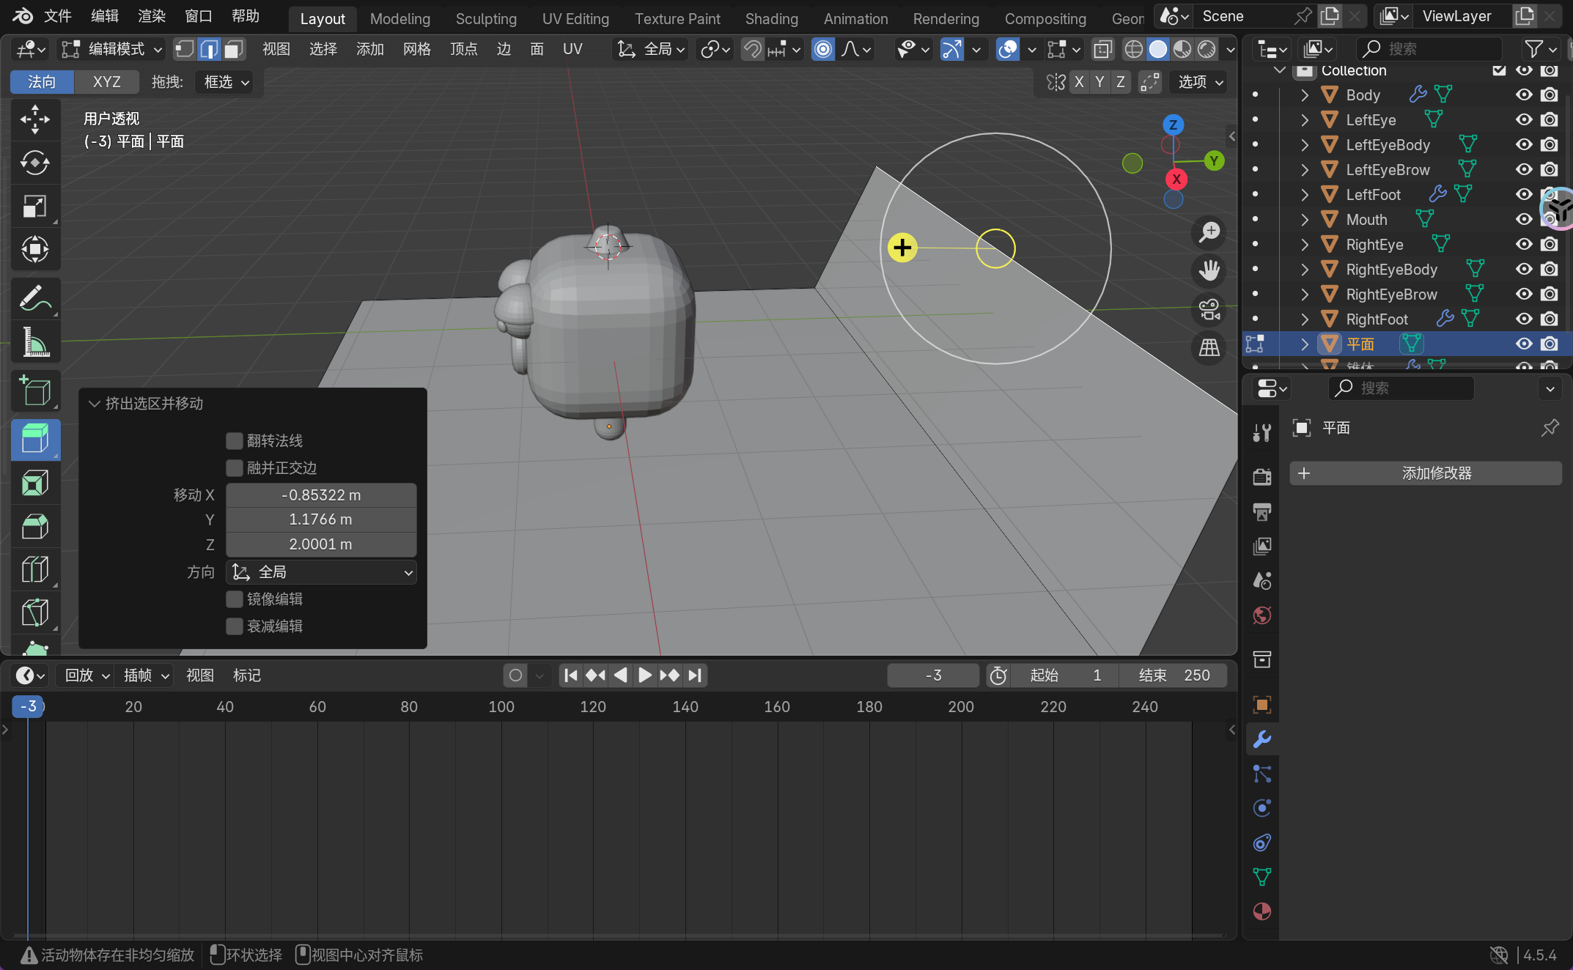Expand the Body object in the outliner
This screenshot has width=1573, height=970.
pyautogui.click(x=1305, y=95)
